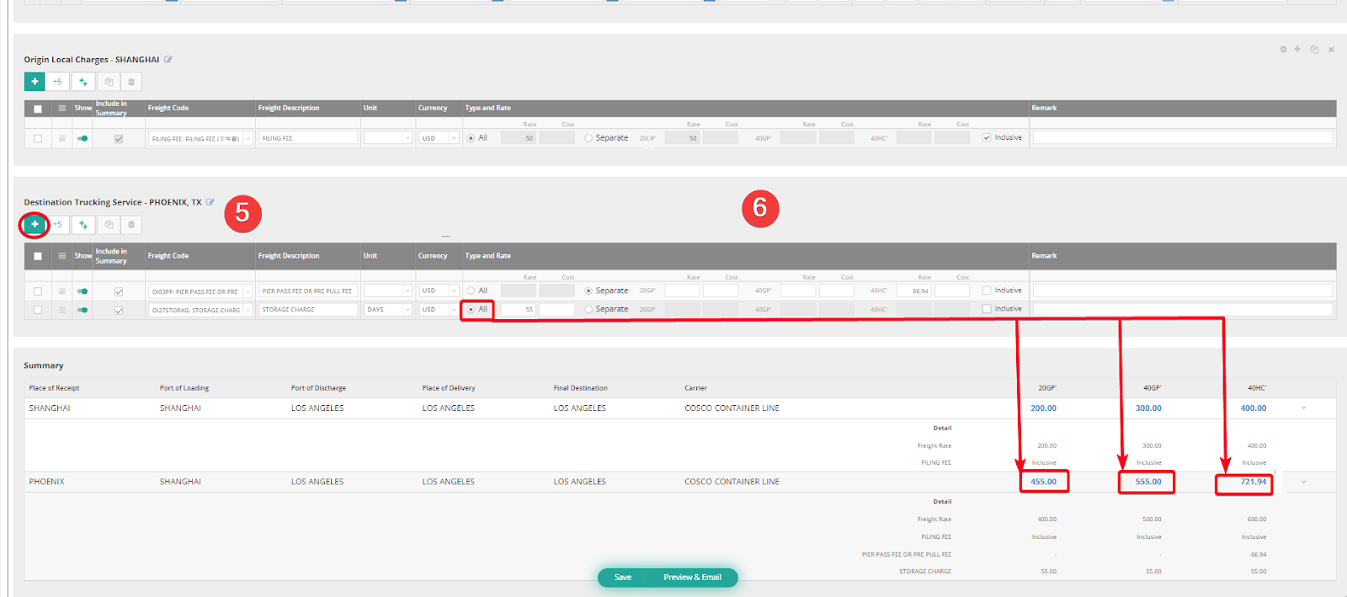
Task: Delete selected rows in Origin Local Charges
Action: pos(131,82)
